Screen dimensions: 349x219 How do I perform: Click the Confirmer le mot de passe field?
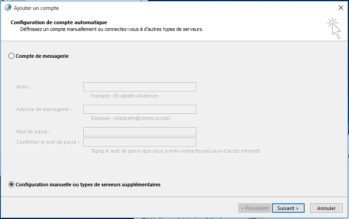(x=139, y=142)
